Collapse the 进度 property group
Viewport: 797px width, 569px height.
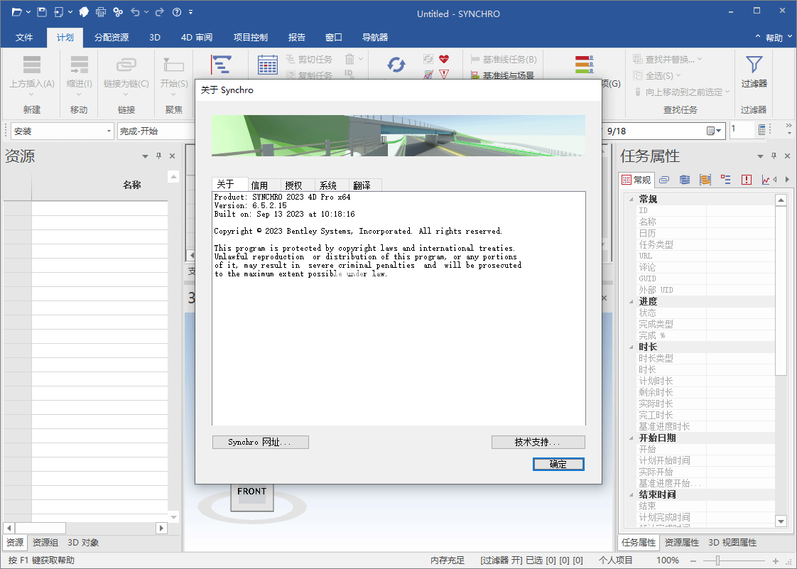631,301
